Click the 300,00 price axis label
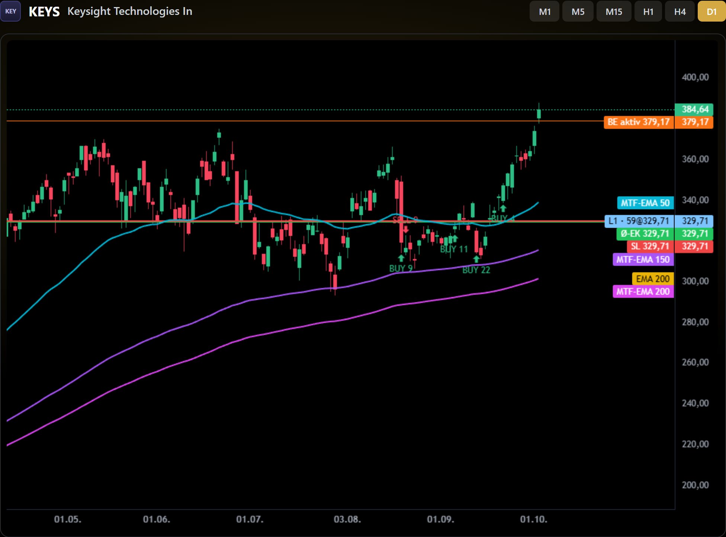 click(x=695, y=281)
